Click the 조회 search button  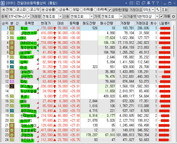tap(164, 10)
